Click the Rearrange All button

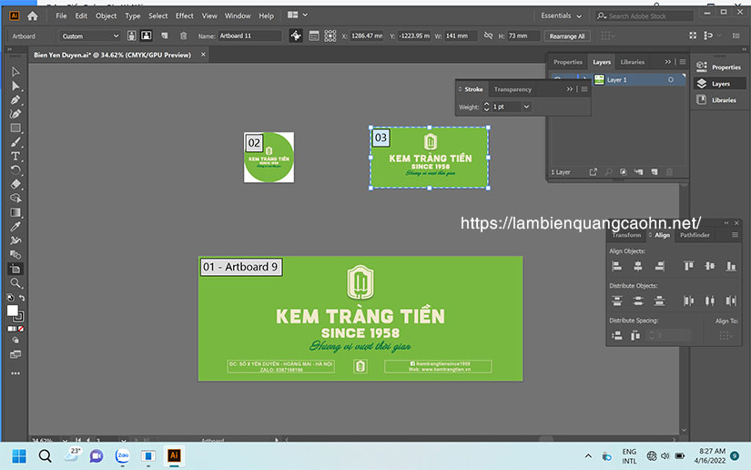[567, 36]
